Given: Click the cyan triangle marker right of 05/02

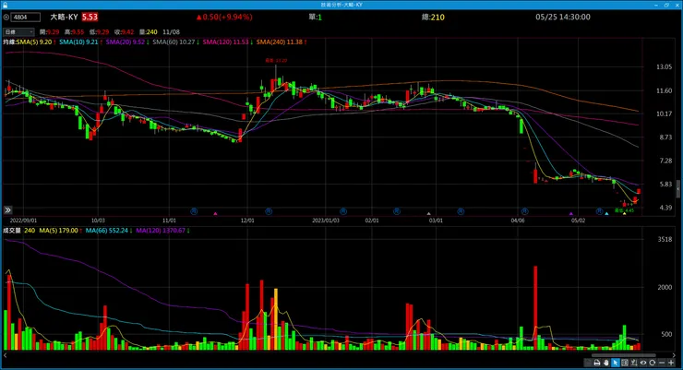Looking at the screenshot, I should (606, 213).
